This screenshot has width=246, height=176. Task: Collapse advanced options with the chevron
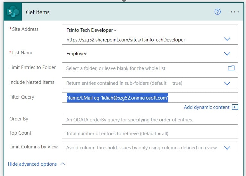(63, 164)
